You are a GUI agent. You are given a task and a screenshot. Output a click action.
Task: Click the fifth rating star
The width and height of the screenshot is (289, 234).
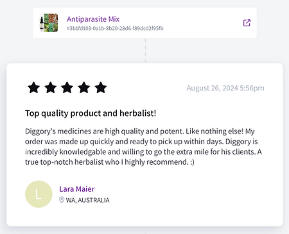click(x=101, y=88)
